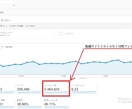
Task: Add a new segment via + セグメント
Action: coord(69,34)
